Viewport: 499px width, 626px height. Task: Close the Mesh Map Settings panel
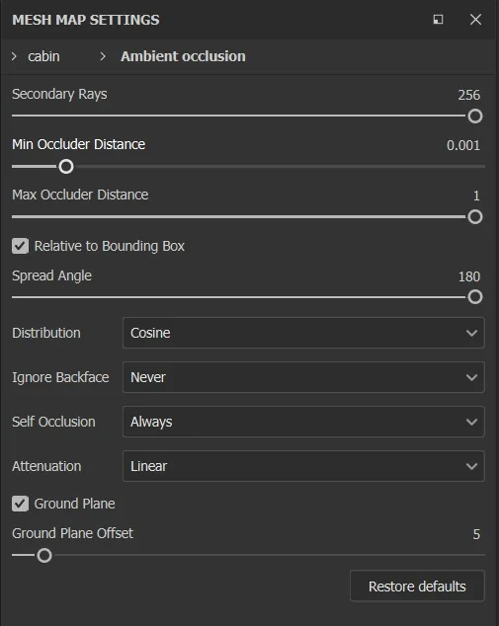point(475,19)
